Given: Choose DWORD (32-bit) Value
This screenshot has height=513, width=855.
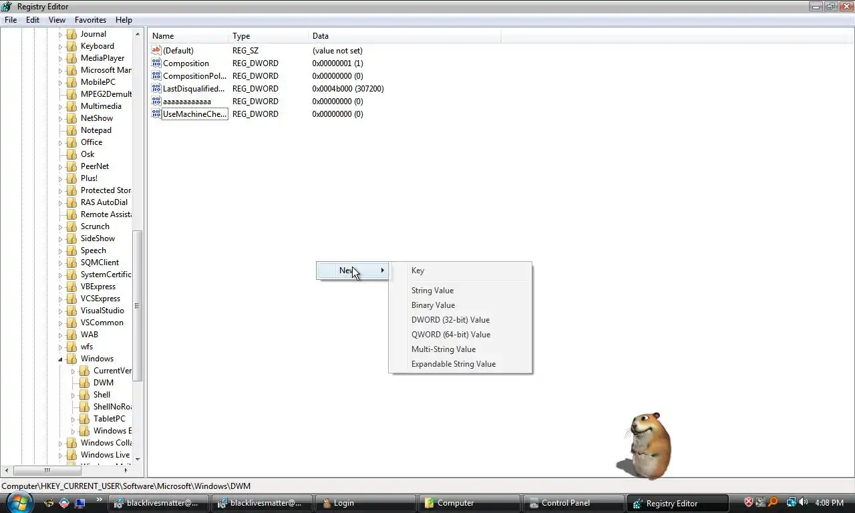Looking at the screenshot, I should click(x=460, y=320).
